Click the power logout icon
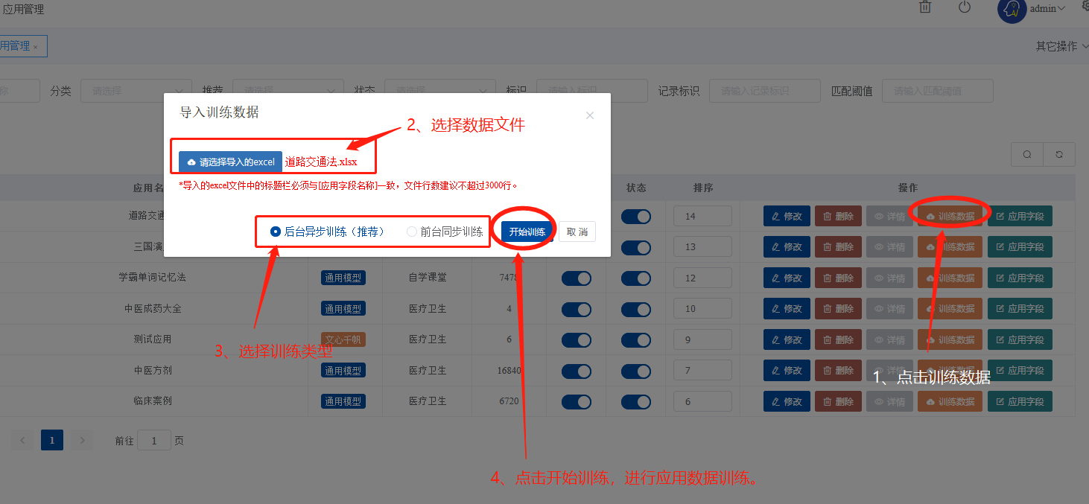This screenshot has width=1089, height=504. (x=965, y=7)
